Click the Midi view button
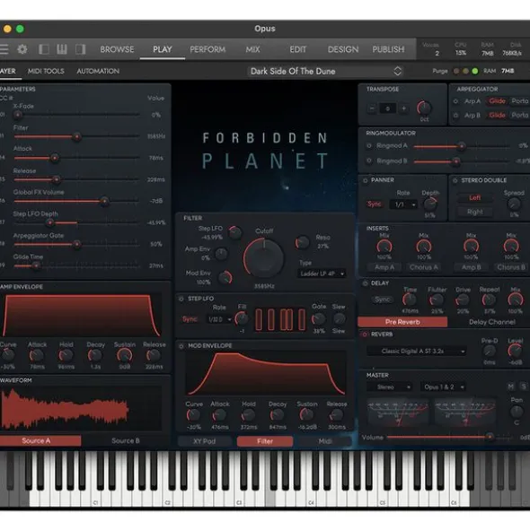This screenshot has width=530, height=530. pos(325,441)
